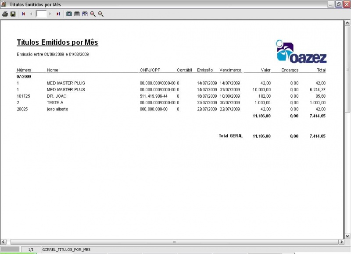
Task: Click the page number input field
Action: point(41,14)
